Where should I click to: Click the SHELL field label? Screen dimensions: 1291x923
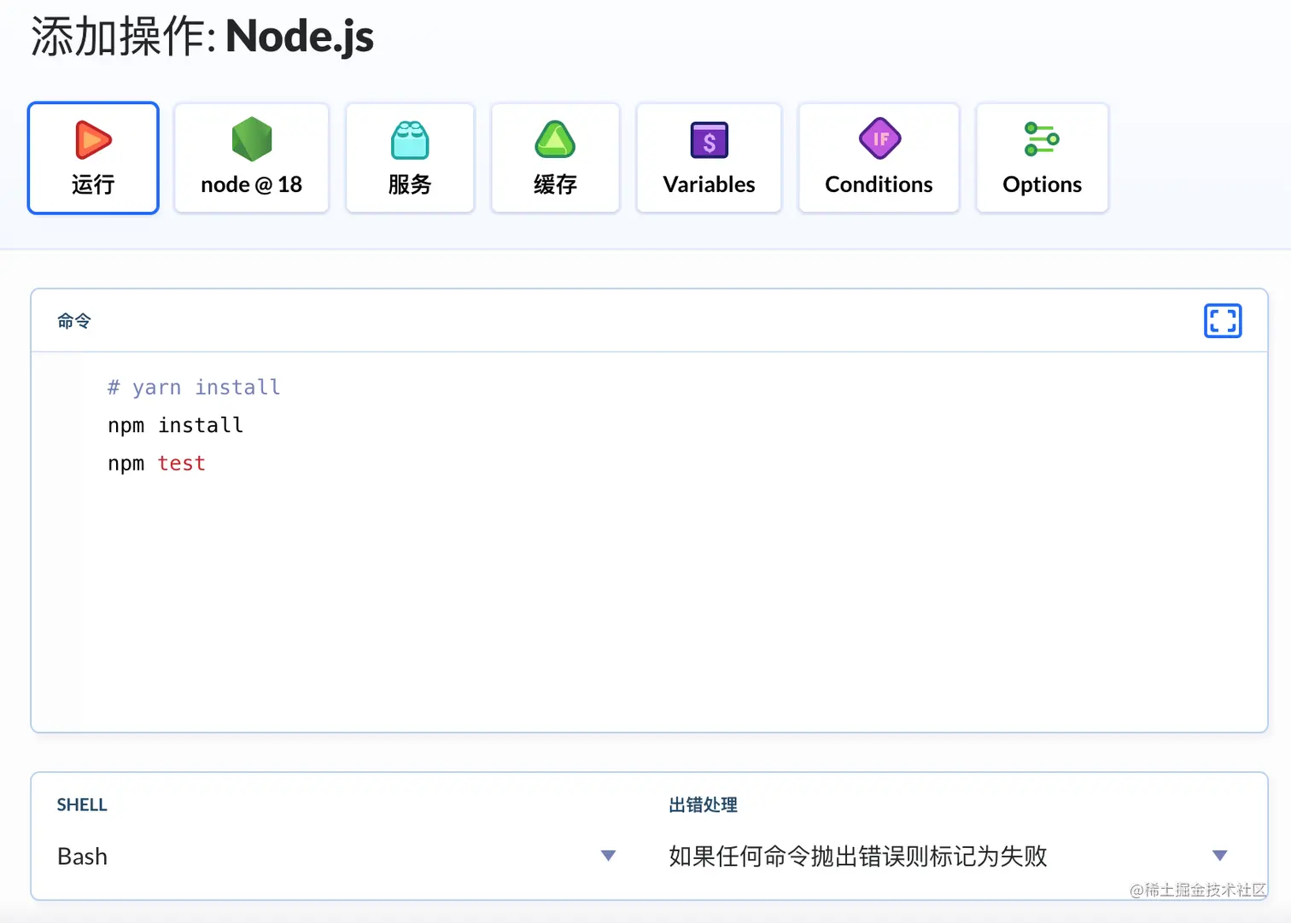pos(82,804)
